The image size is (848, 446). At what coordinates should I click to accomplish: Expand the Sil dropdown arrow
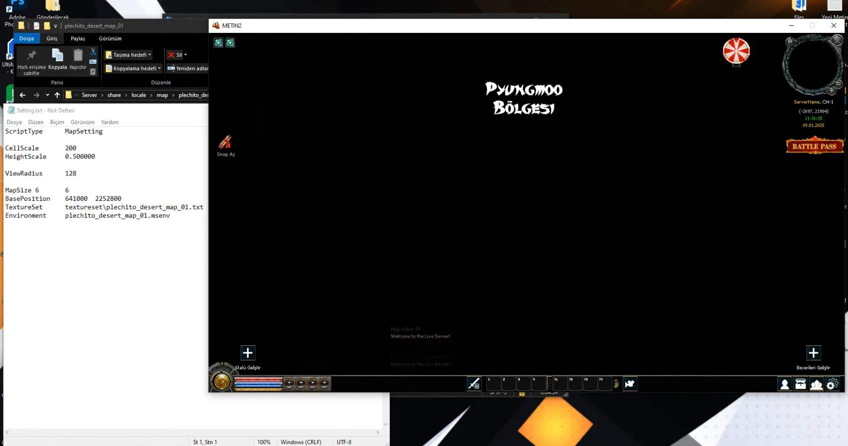tap(185, 55)
